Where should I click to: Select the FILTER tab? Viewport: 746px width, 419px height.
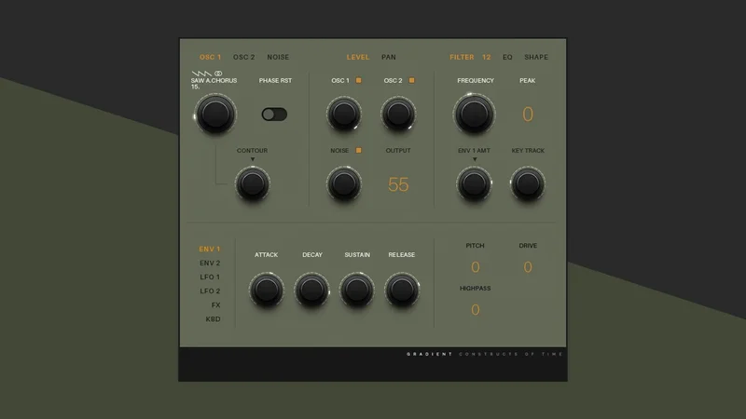point(462,57)
